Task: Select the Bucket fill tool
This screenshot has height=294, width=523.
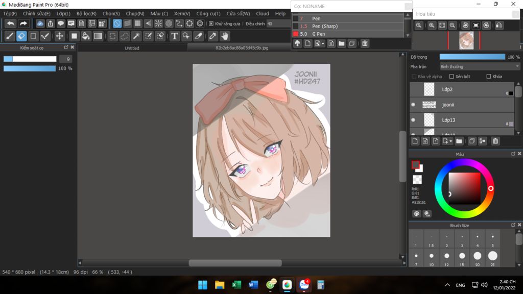Action: (86, 36)
